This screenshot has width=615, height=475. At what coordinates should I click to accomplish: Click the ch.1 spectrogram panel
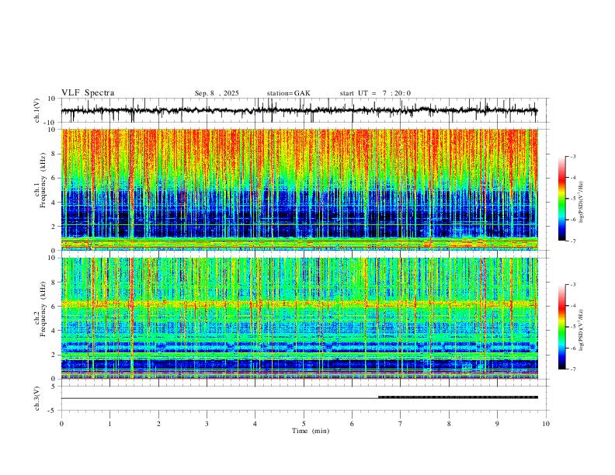point(299,189)
